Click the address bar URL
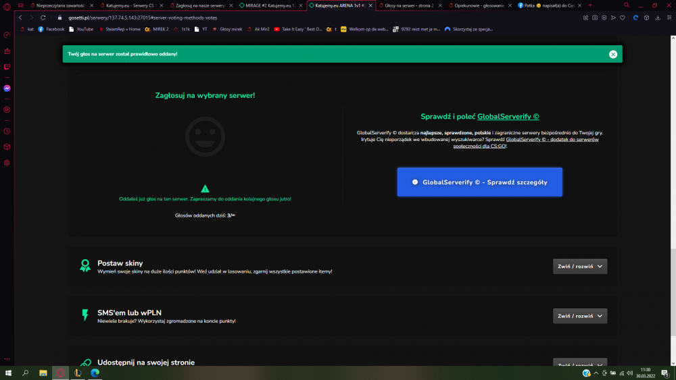The image size is (676, 380). [x=143, y=18]
